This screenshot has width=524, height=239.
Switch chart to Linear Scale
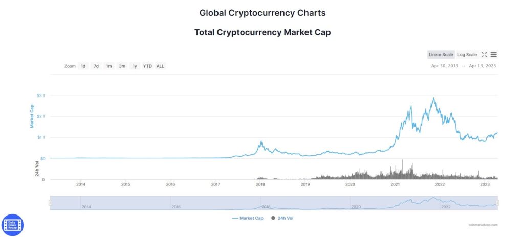(x=441, y=55)
